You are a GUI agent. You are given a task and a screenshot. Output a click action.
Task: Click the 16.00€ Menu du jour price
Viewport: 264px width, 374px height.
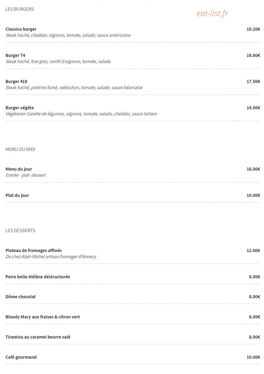[253, 169]
